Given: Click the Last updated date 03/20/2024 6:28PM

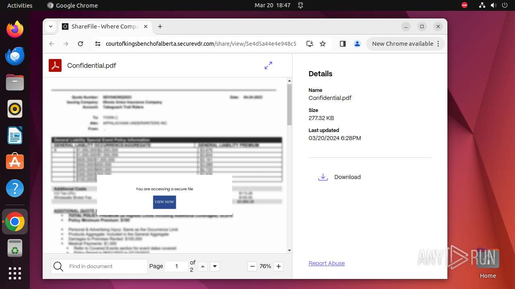Looking at the screenshot, I should 335,138.
